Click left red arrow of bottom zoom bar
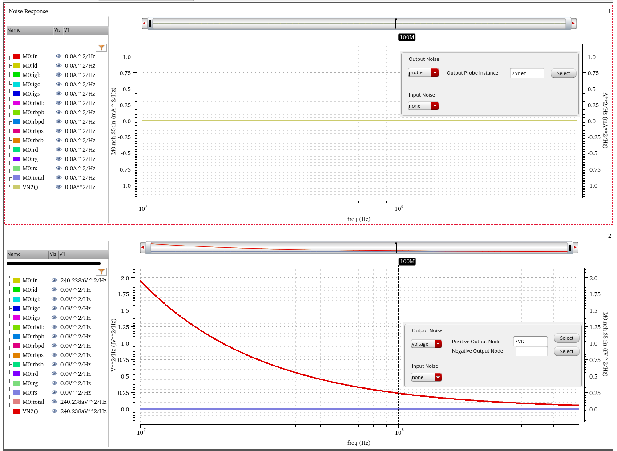The width and height of the screenshot is (617, 451). (x=142, y=247)
